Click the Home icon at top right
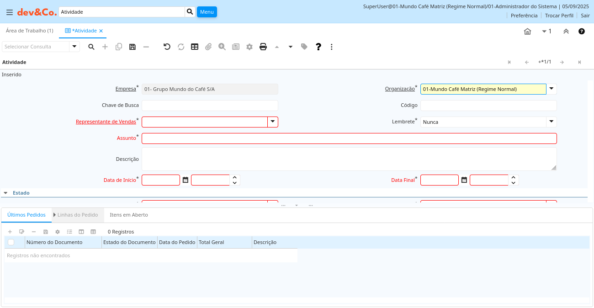Image resolution: width=594 pixels, height=308 pixels. [527, 32]
